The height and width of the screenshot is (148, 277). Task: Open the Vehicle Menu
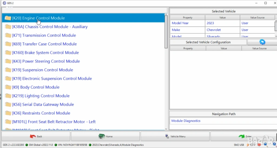point(175,136)
